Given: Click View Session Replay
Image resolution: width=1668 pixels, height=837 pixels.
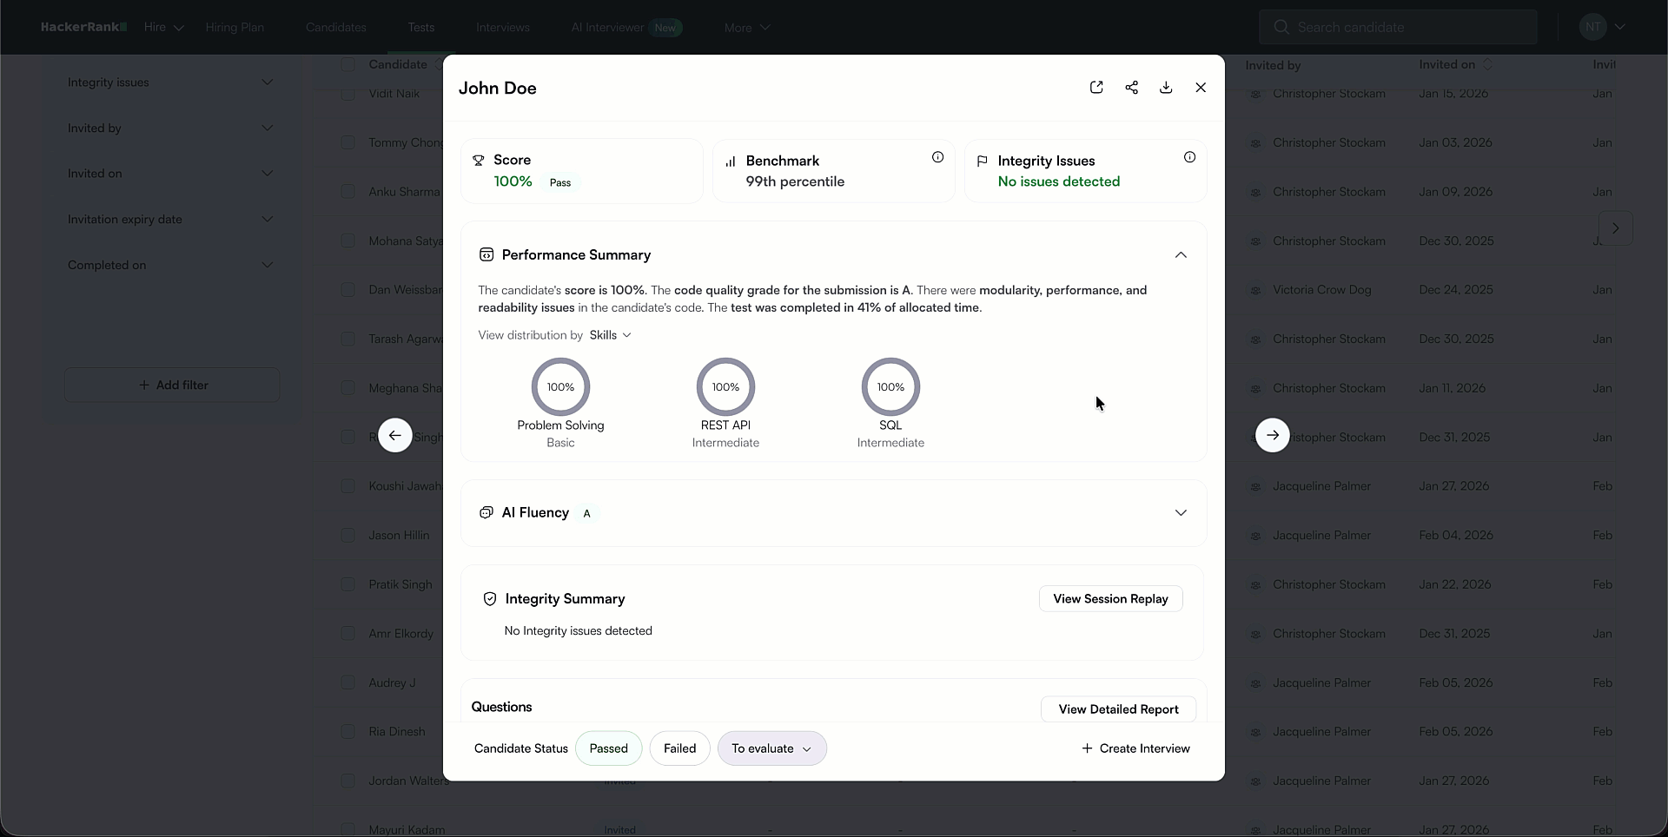Looking at the screenshot, I should 1109,598.
